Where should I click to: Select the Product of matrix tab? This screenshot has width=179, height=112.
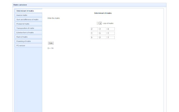tap(29, 24)
